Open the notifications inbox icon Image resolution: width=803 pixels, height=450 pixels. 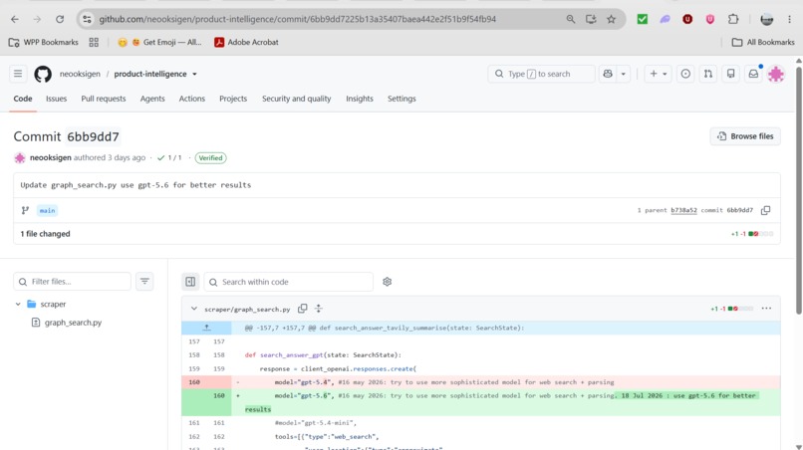[x=753, y=74]
